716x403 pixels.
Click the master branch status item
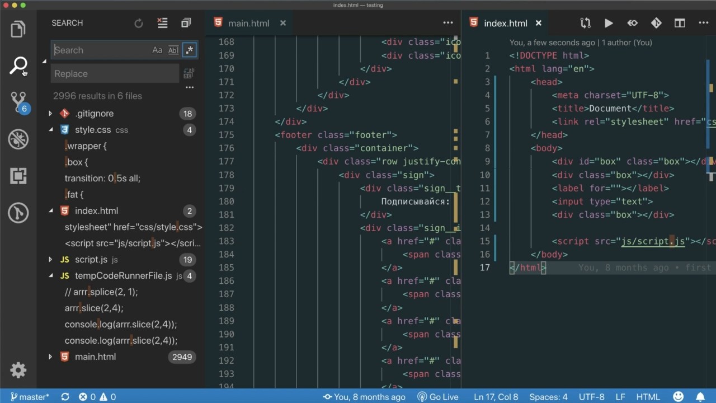[30, 397]
